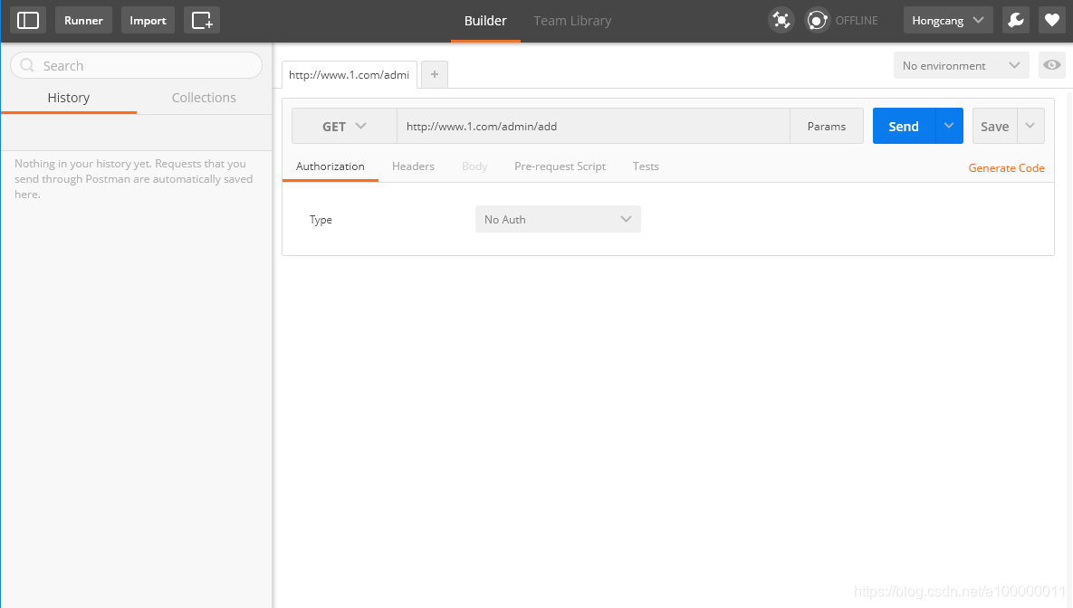Click the request URL input field
Image resolution: width=1073 pixels, height=608 pixels.
[593, 126]
